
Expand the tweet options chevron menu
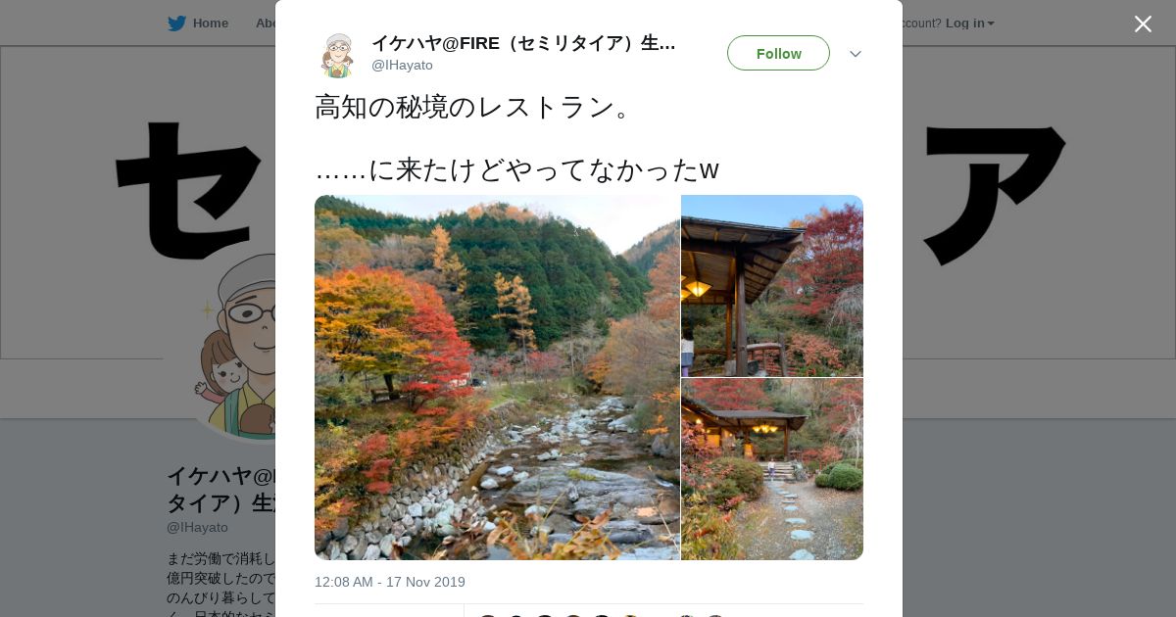856,54
